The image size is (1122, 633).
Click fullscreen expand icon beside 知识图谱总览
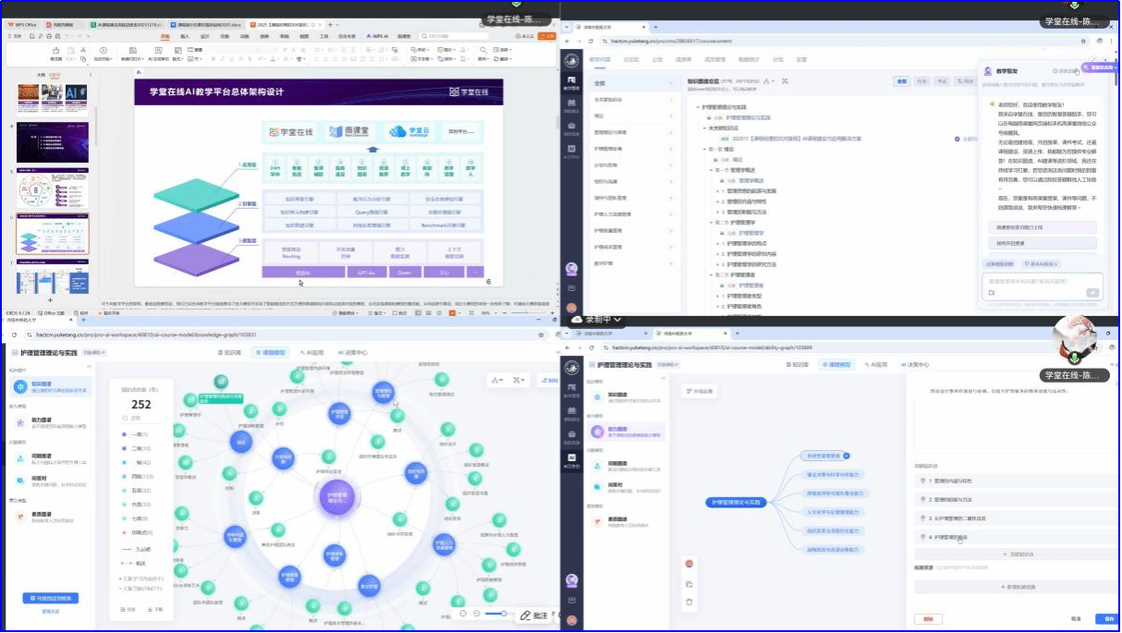pyautogui.click(x=784, y=81)
